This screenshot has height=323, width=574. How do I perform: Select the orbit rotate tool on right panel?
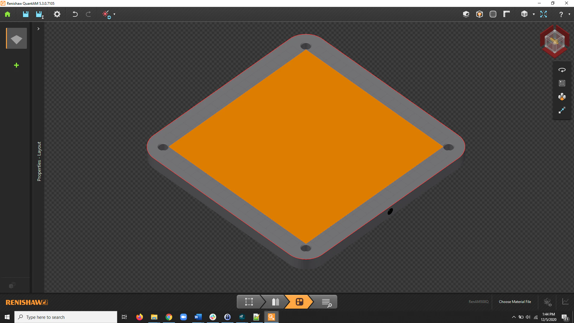coord(562,70)
